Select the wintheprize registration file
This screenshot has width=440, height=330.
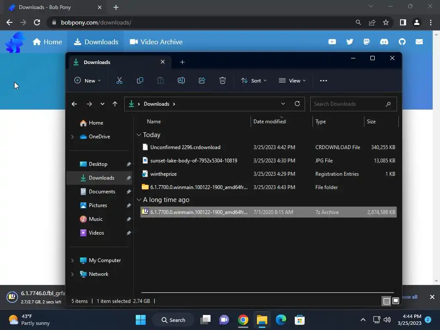tap(269, 174)
